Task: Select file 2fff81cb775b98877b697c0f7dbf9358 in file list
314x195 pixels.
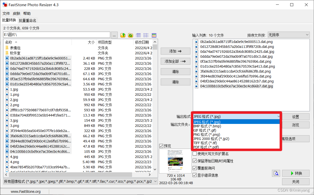Action: 40,110
